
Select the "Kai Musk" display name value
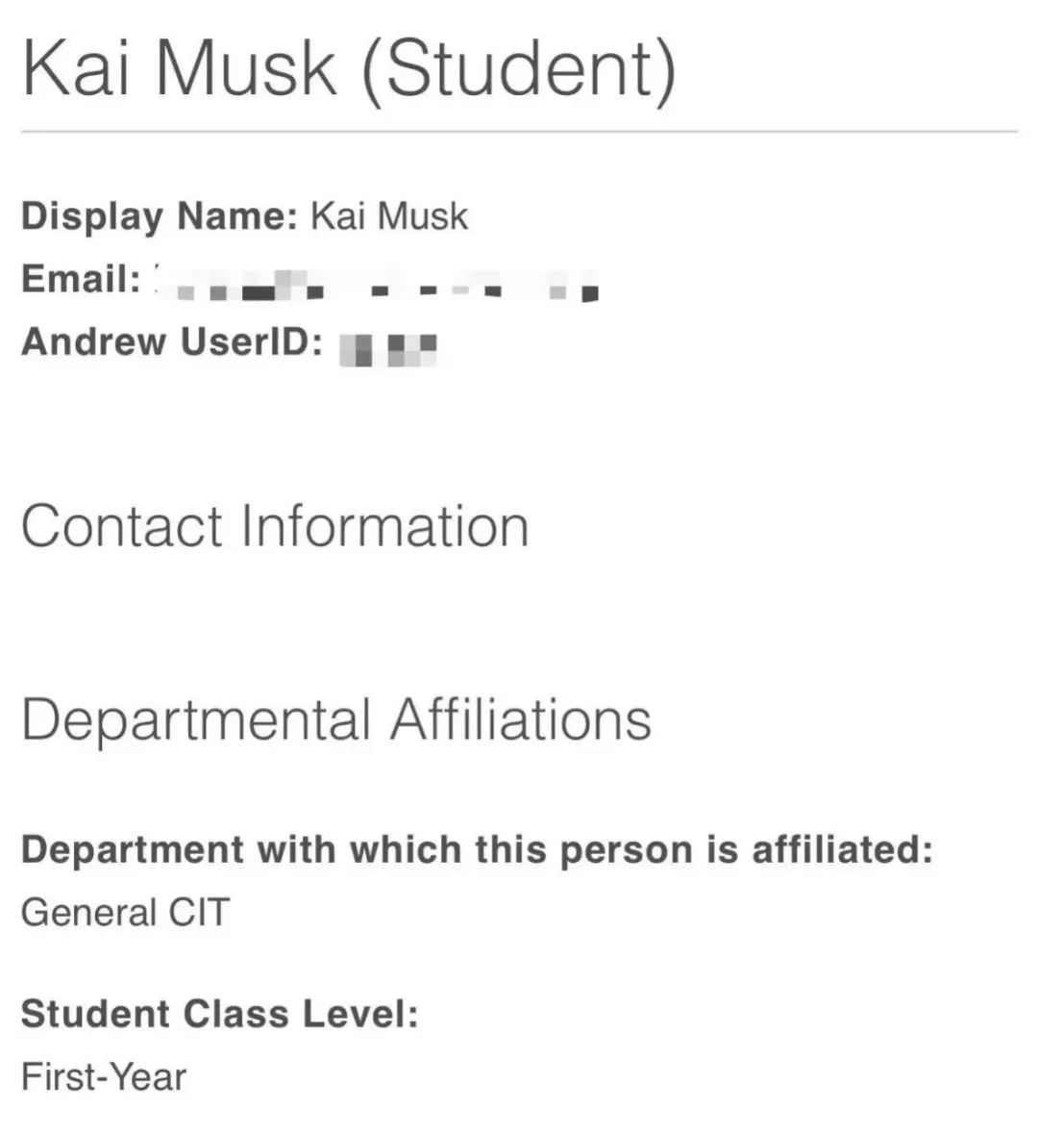(x=388, y=215)
